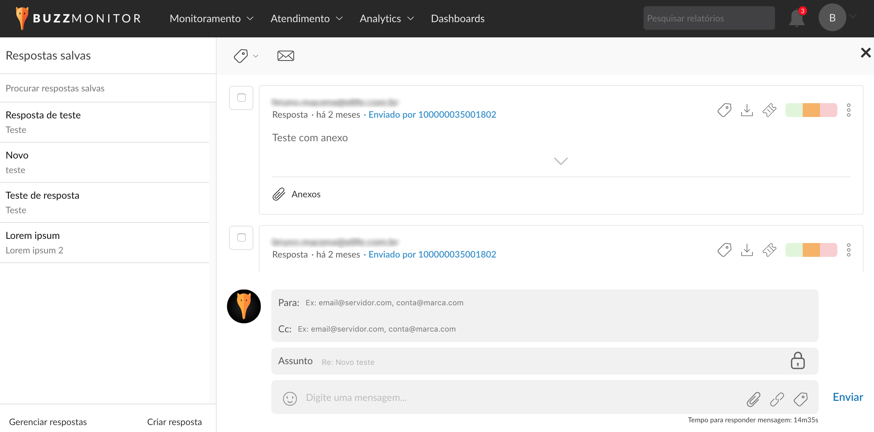Open the emoji picker smiley
This screenshot has width=874, height=432.
click(x=290, y=398)
